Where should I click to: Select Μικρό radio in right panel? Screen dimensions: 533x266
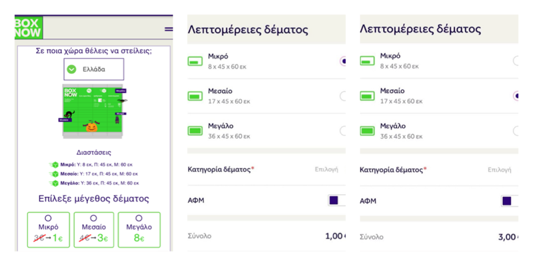pyautogui.click(x=516, y=61)
